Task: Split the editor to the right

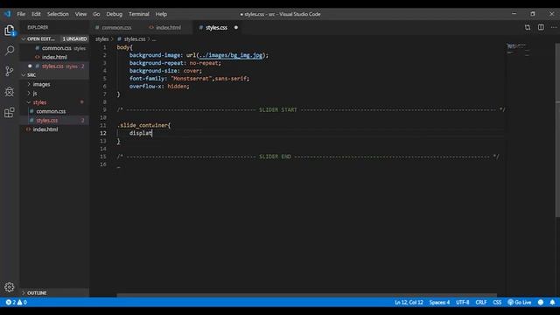Action: pos(541,27)
